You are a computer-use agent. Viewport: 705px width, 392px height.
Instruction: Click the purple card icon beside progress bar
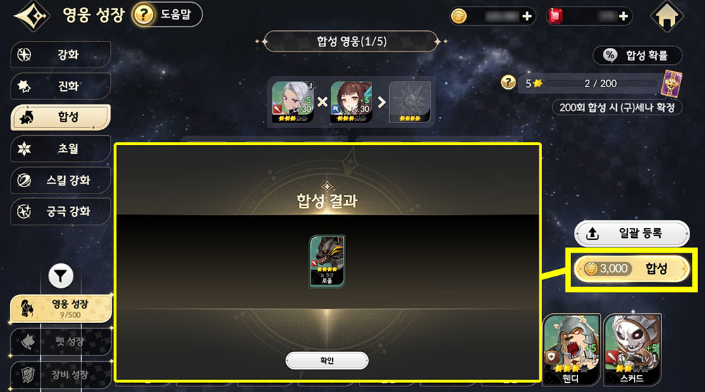[671, 84]
